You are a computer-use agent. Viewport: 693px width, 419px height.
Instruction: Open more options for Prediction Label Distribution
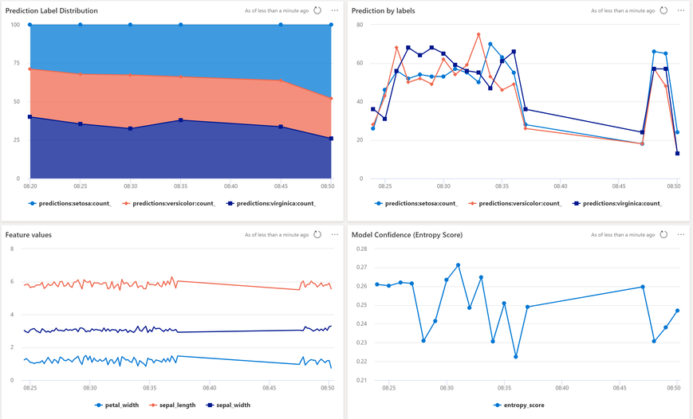pos(335,10)
